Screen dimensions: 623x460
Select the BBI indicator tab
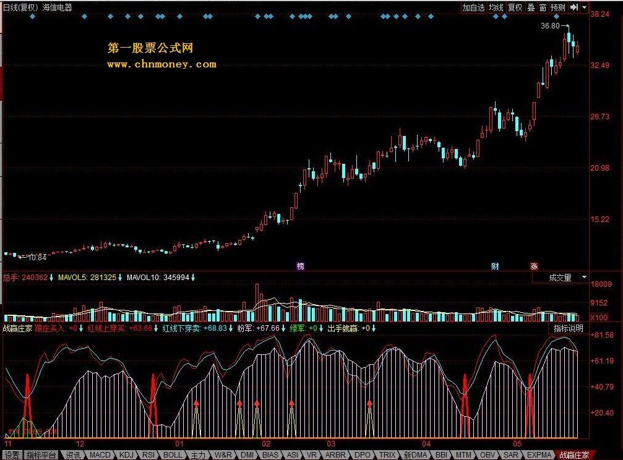[442, 455]
